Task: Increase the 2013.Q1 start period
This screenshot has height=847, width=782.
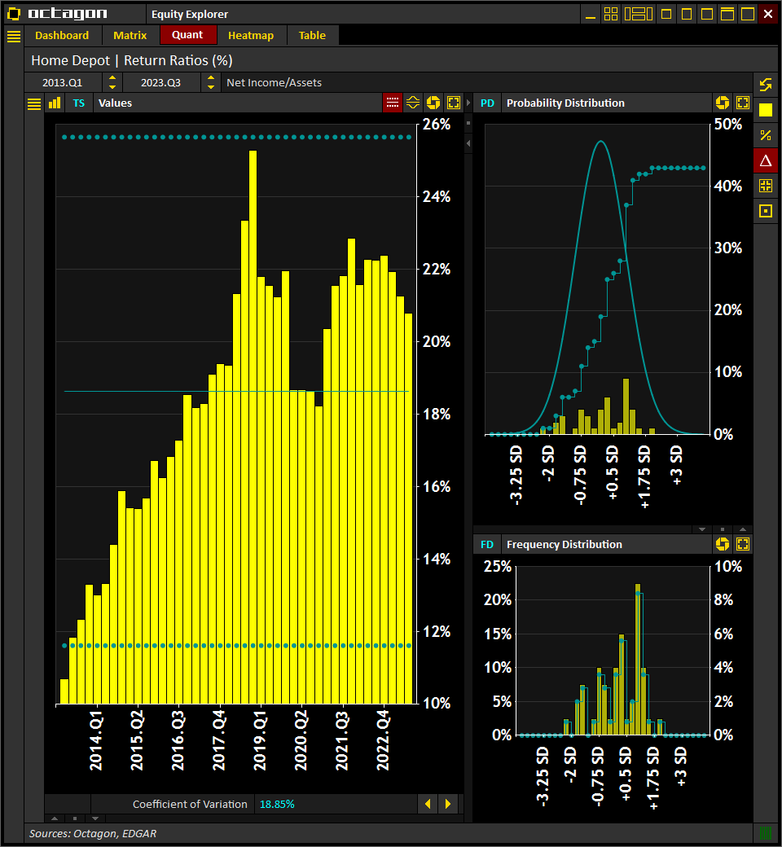Action: coord(112,78)
